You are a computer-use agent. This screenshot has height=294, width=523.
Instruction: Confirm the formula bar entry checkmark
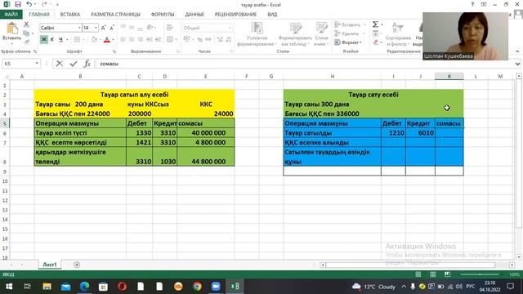[x=74, y=64]
